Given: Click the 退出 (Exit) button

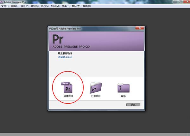Looking at the screenshot, I should [x=133, y=105].
